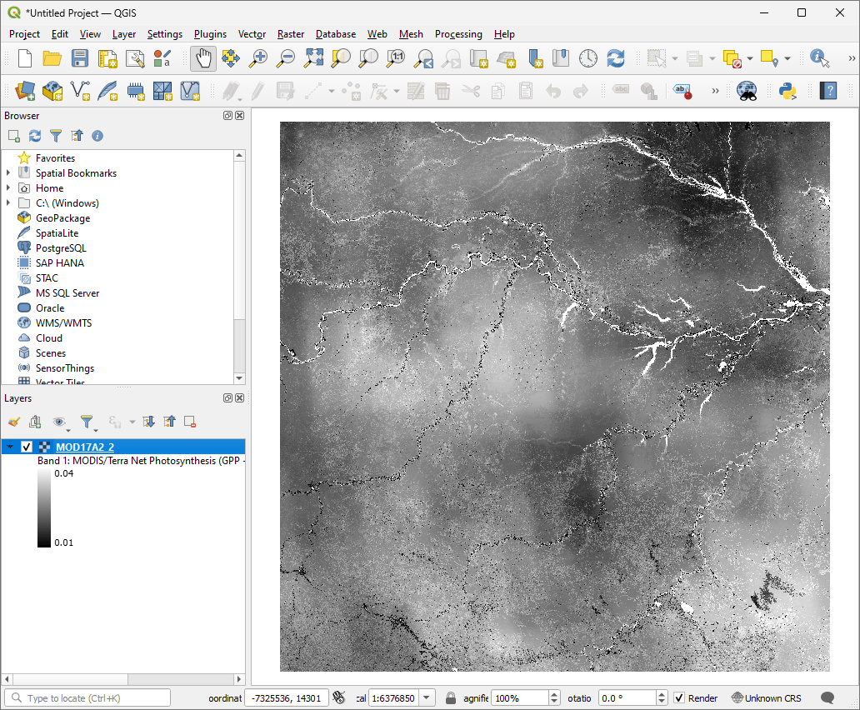Select the Pan Map hand tool
This screenshot has width=860, height=710.
click(203, 58)
